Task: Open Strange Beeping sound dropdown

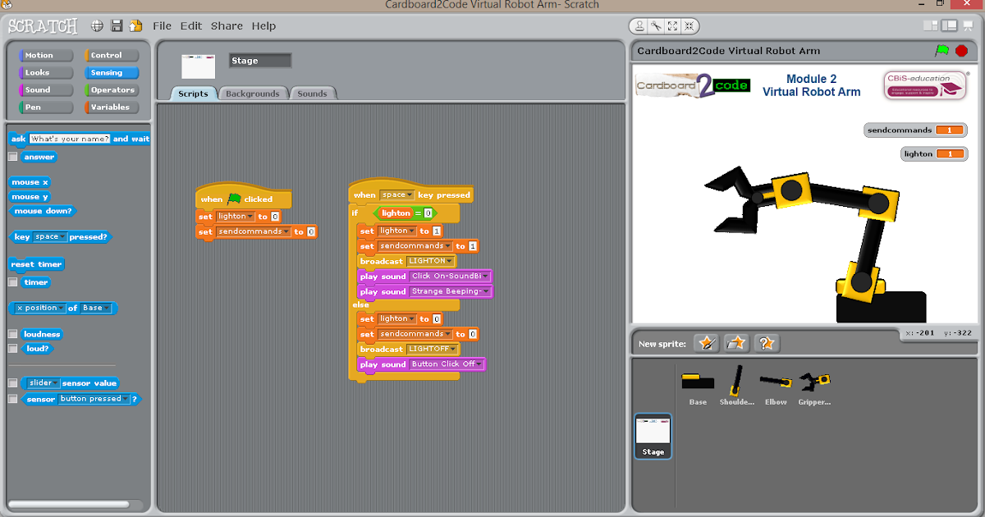Action: 450,291
